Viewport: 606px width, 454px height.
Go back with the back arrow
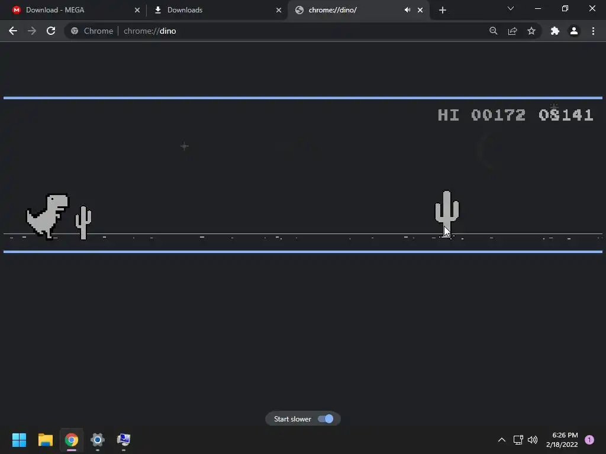13,31
